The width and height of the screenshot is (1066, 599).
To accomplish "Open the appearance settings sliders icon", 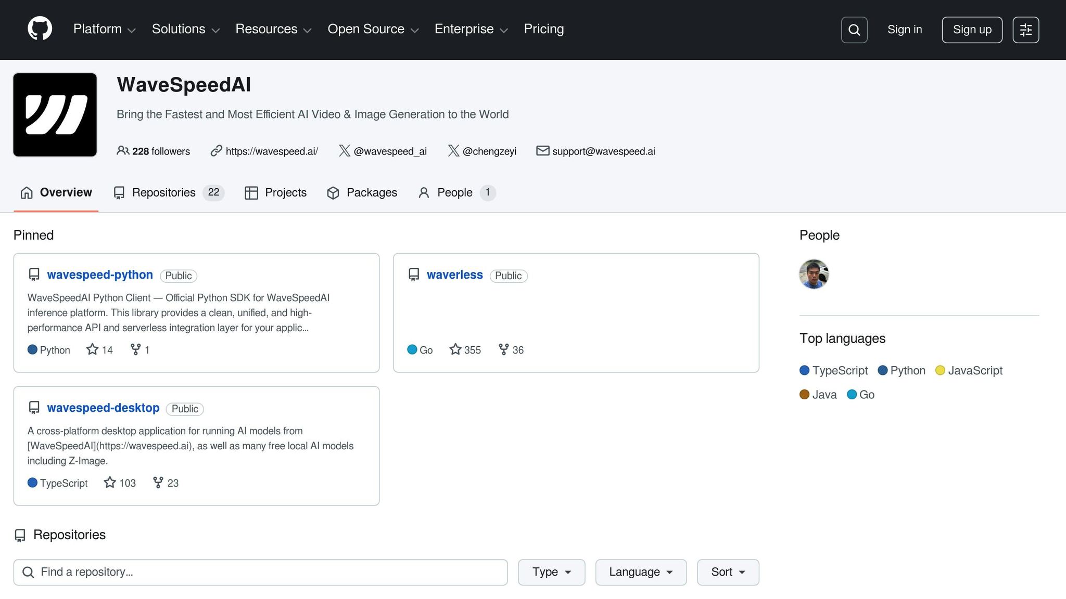I will click(1025, 30).
